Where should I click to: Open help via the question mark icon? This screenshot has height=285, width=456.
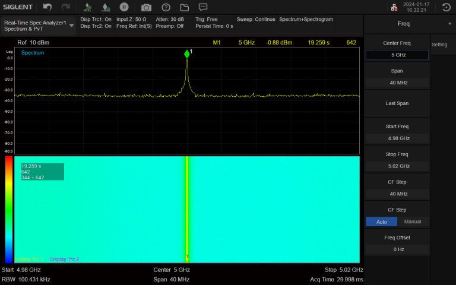[166, 7]
